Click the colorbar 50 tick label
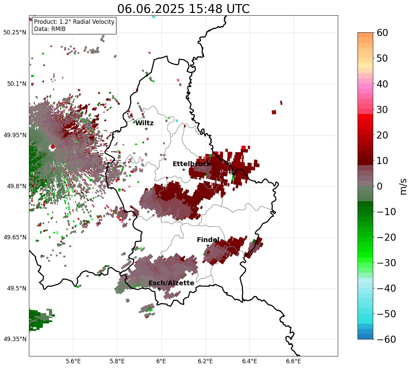 382,58
